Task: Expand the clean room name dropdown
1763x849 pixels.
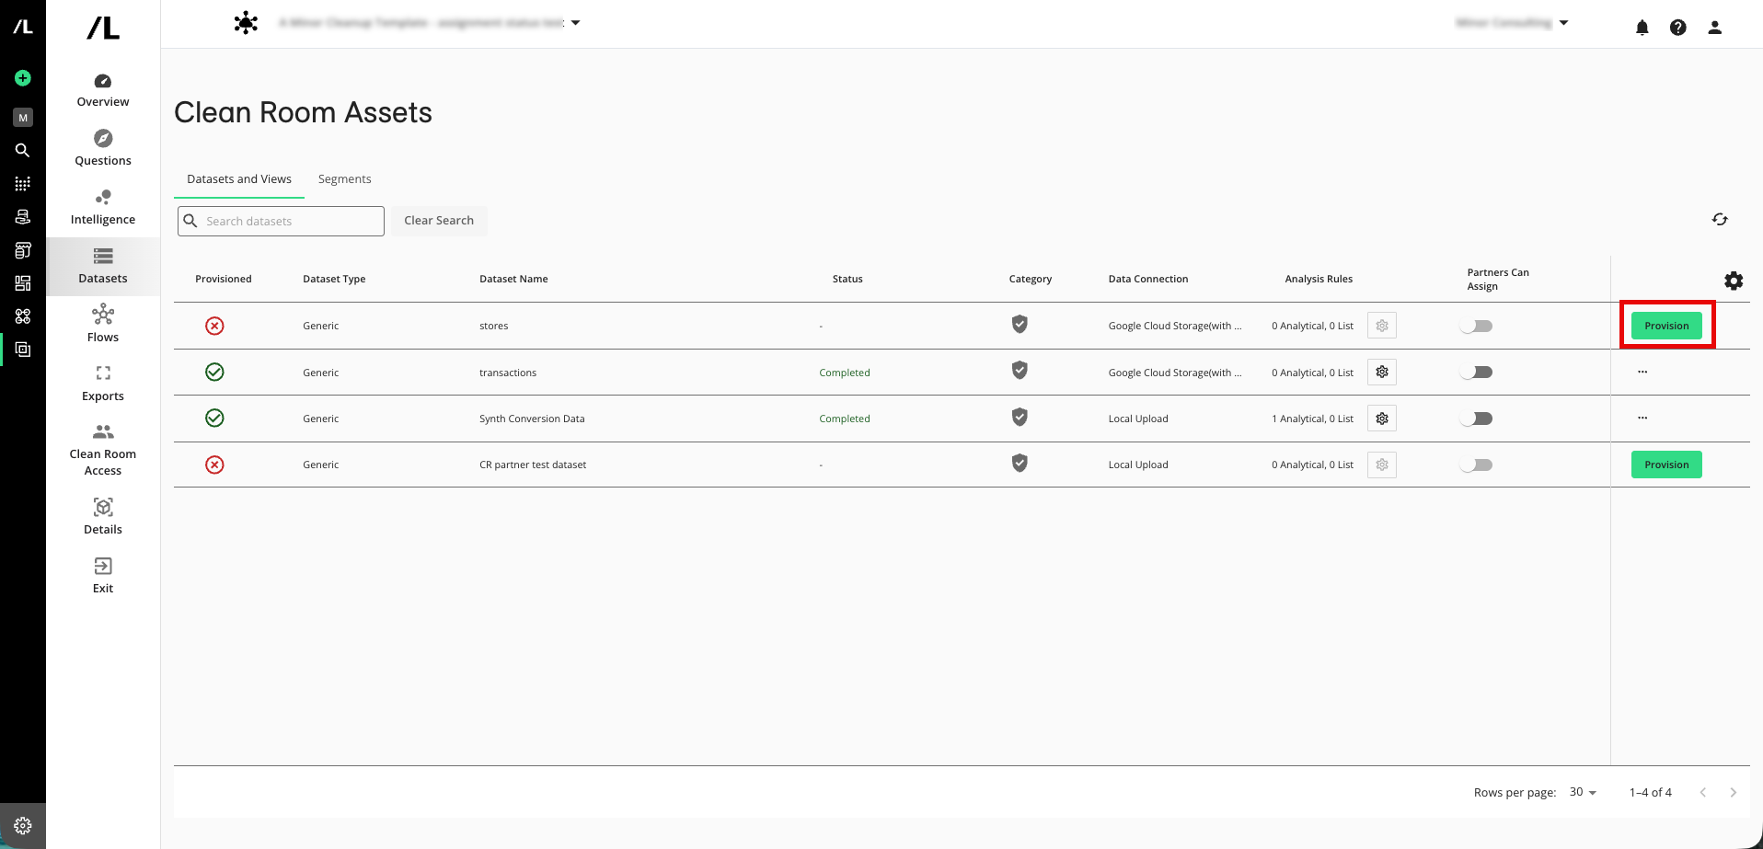Action: coord(576,23)
